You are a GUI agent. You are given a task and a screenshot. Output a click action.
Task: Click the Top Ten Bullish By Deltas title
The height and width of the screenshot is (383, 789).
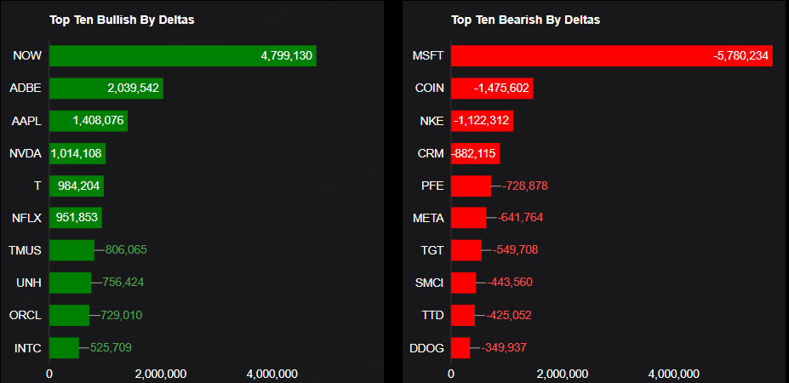[122, 19]
